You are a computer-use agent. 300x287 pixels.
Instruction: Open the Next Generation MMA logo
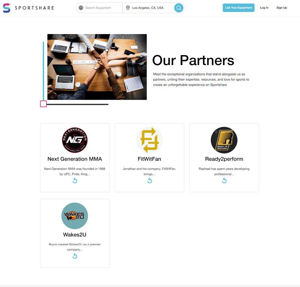[x=75, y=140]
